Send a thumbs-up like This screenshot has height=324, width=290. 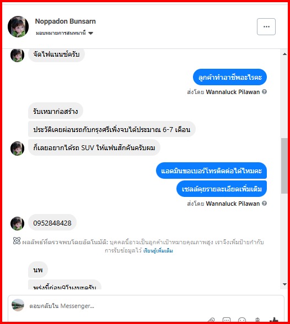pos(273,320)
